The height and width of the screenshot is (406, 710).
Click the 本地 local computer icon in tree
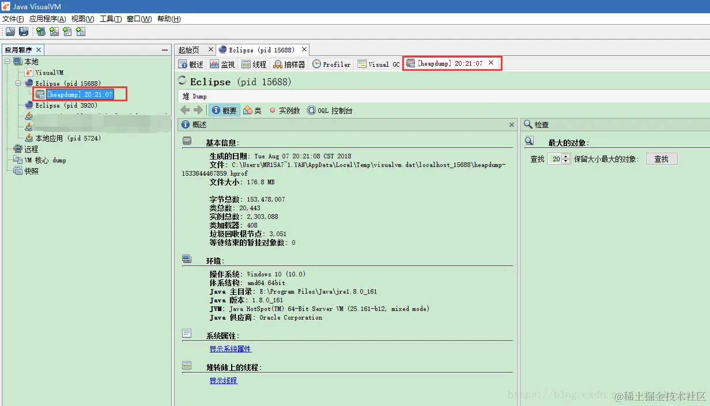(17, 62)
